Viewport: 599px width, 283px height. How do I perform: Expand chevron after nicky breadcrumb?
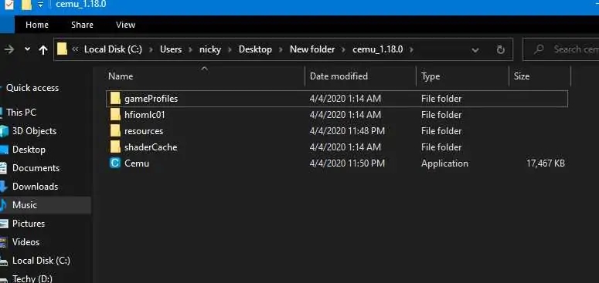(x=230, y=49)
